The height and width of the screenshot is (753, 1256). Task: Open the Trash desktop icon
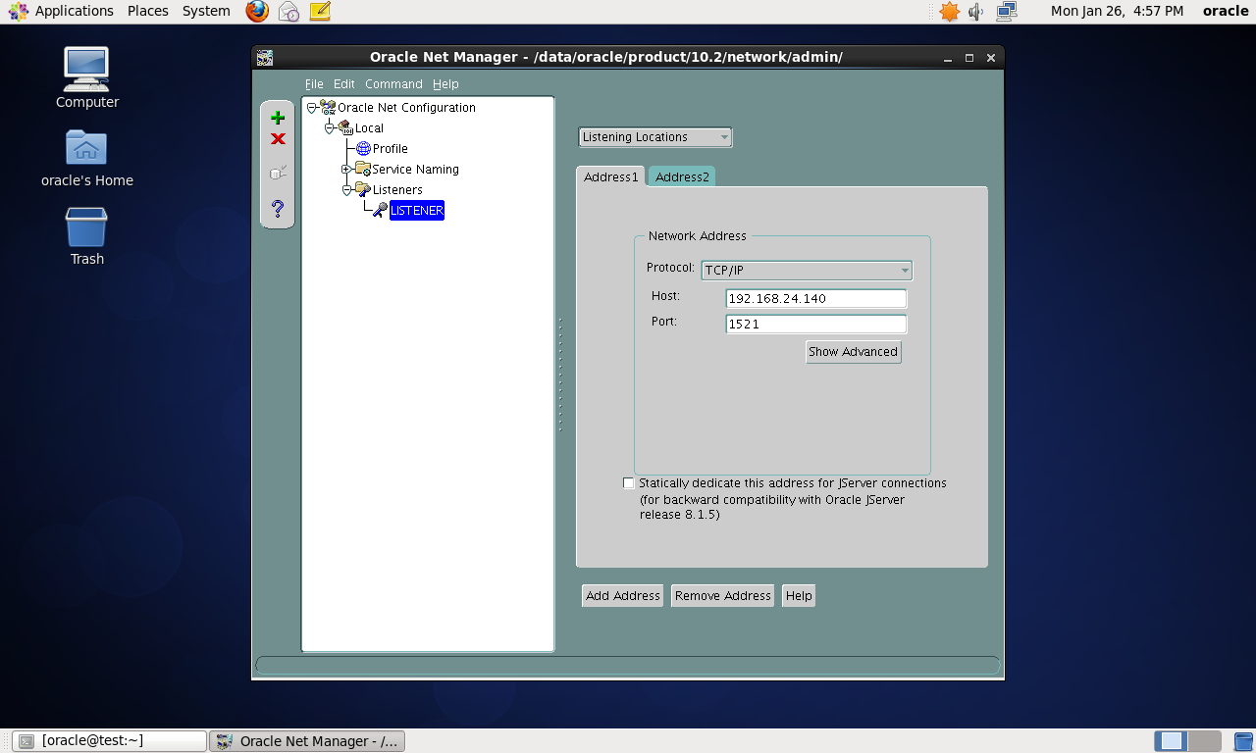click(x=87, y=236)
